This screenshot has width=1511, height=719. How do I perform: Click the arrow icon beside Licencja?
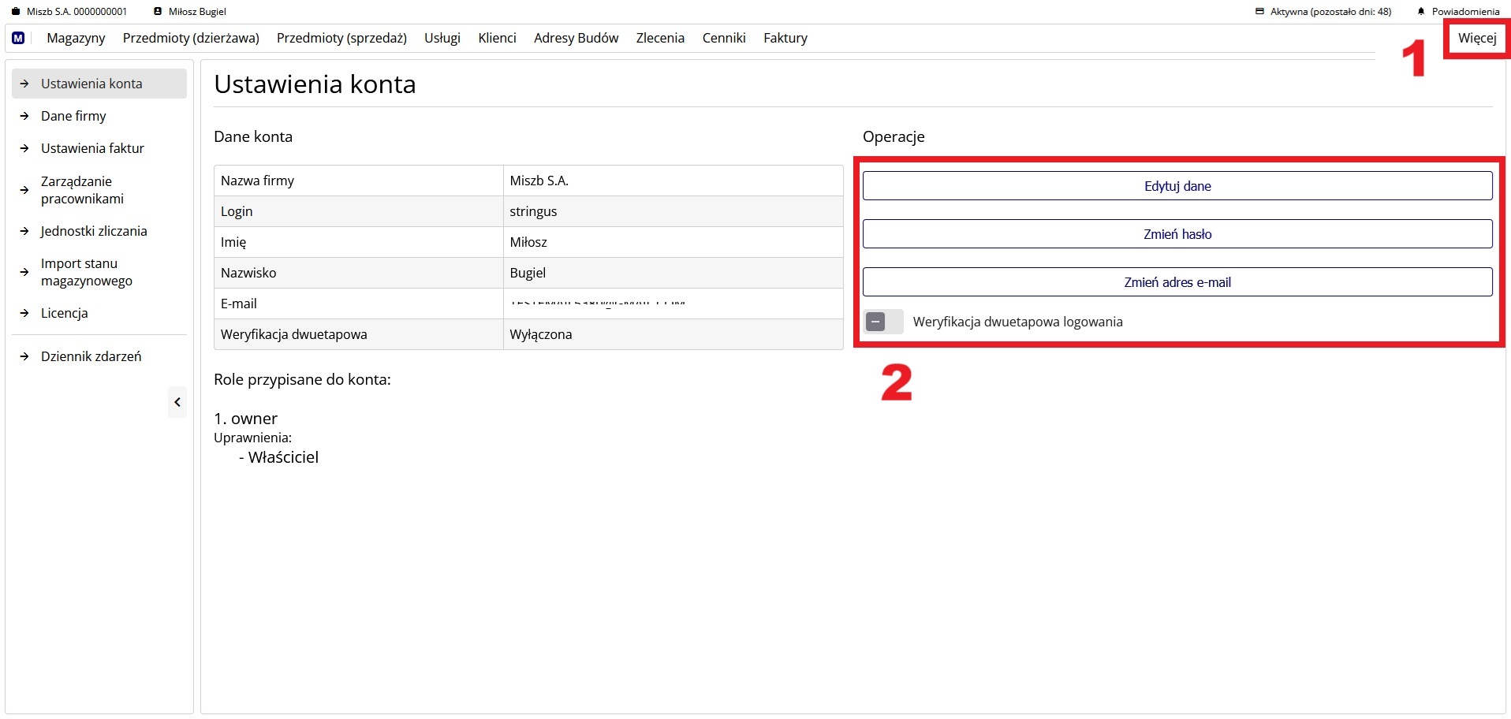(24, 313)
